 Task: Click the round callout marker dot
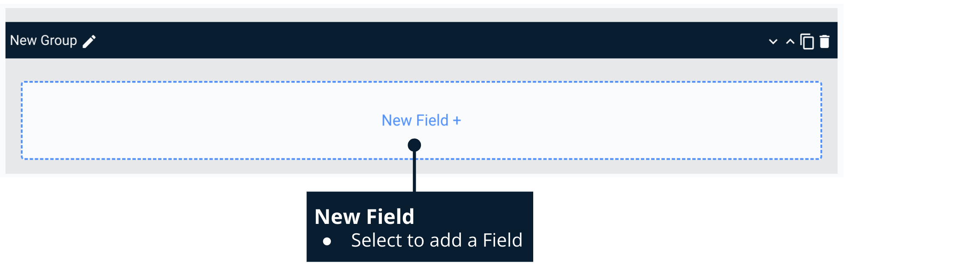414,145
